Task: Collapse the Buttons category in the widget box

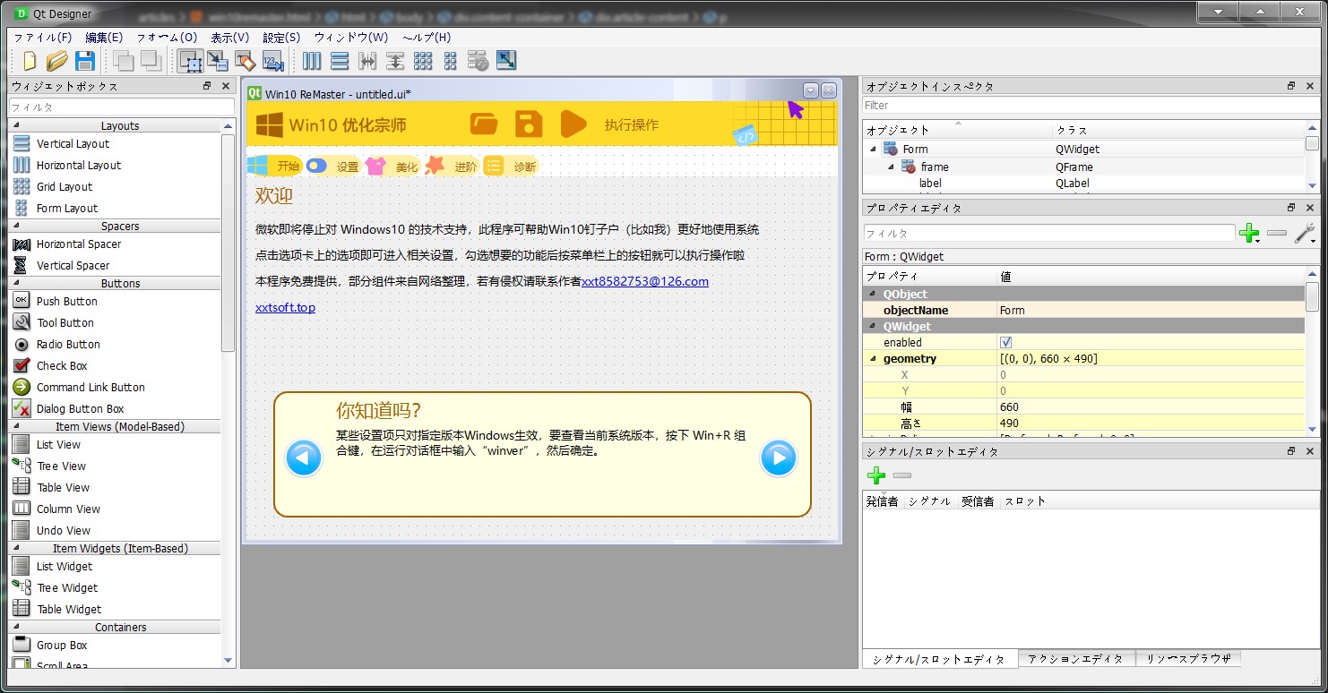Action: click(15, 283)
